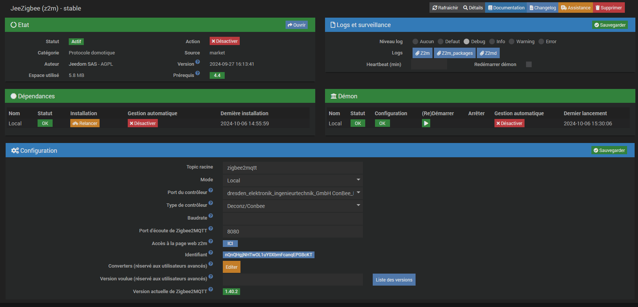Select the Debug log level radio

point(466,42)
